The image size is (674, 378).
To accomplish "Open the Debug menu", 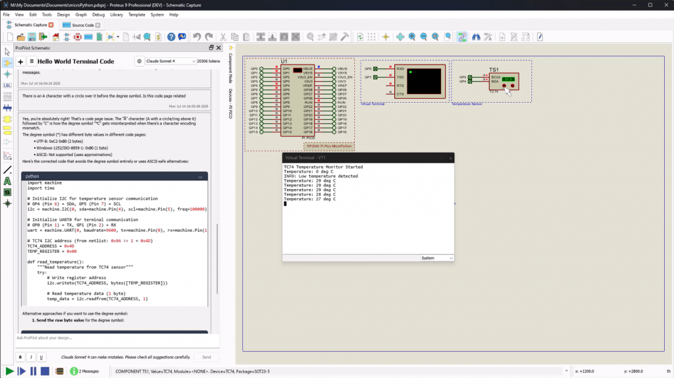I will (98, 14).
